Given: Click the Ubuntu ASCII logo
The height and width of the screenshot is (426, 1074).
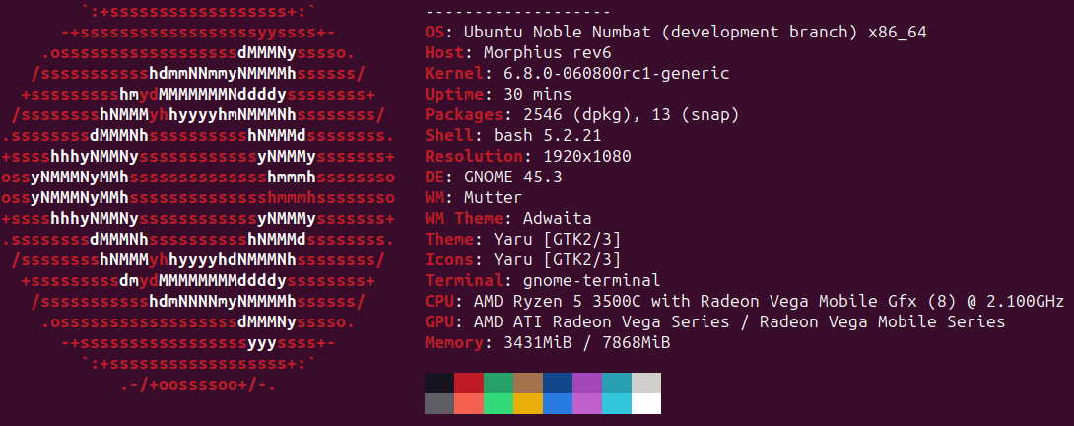Looking at the screenshot, I should click(198, 198).
